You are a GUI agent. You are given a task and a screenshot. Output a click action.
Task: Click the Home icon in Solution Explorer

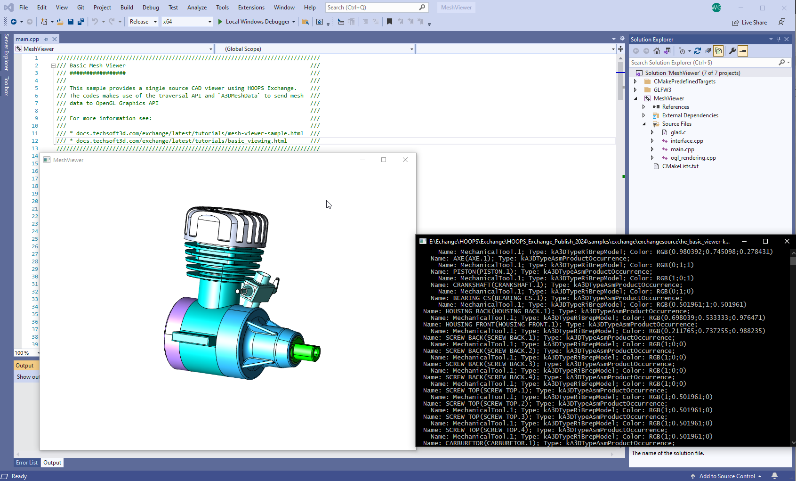pos(657,51)
